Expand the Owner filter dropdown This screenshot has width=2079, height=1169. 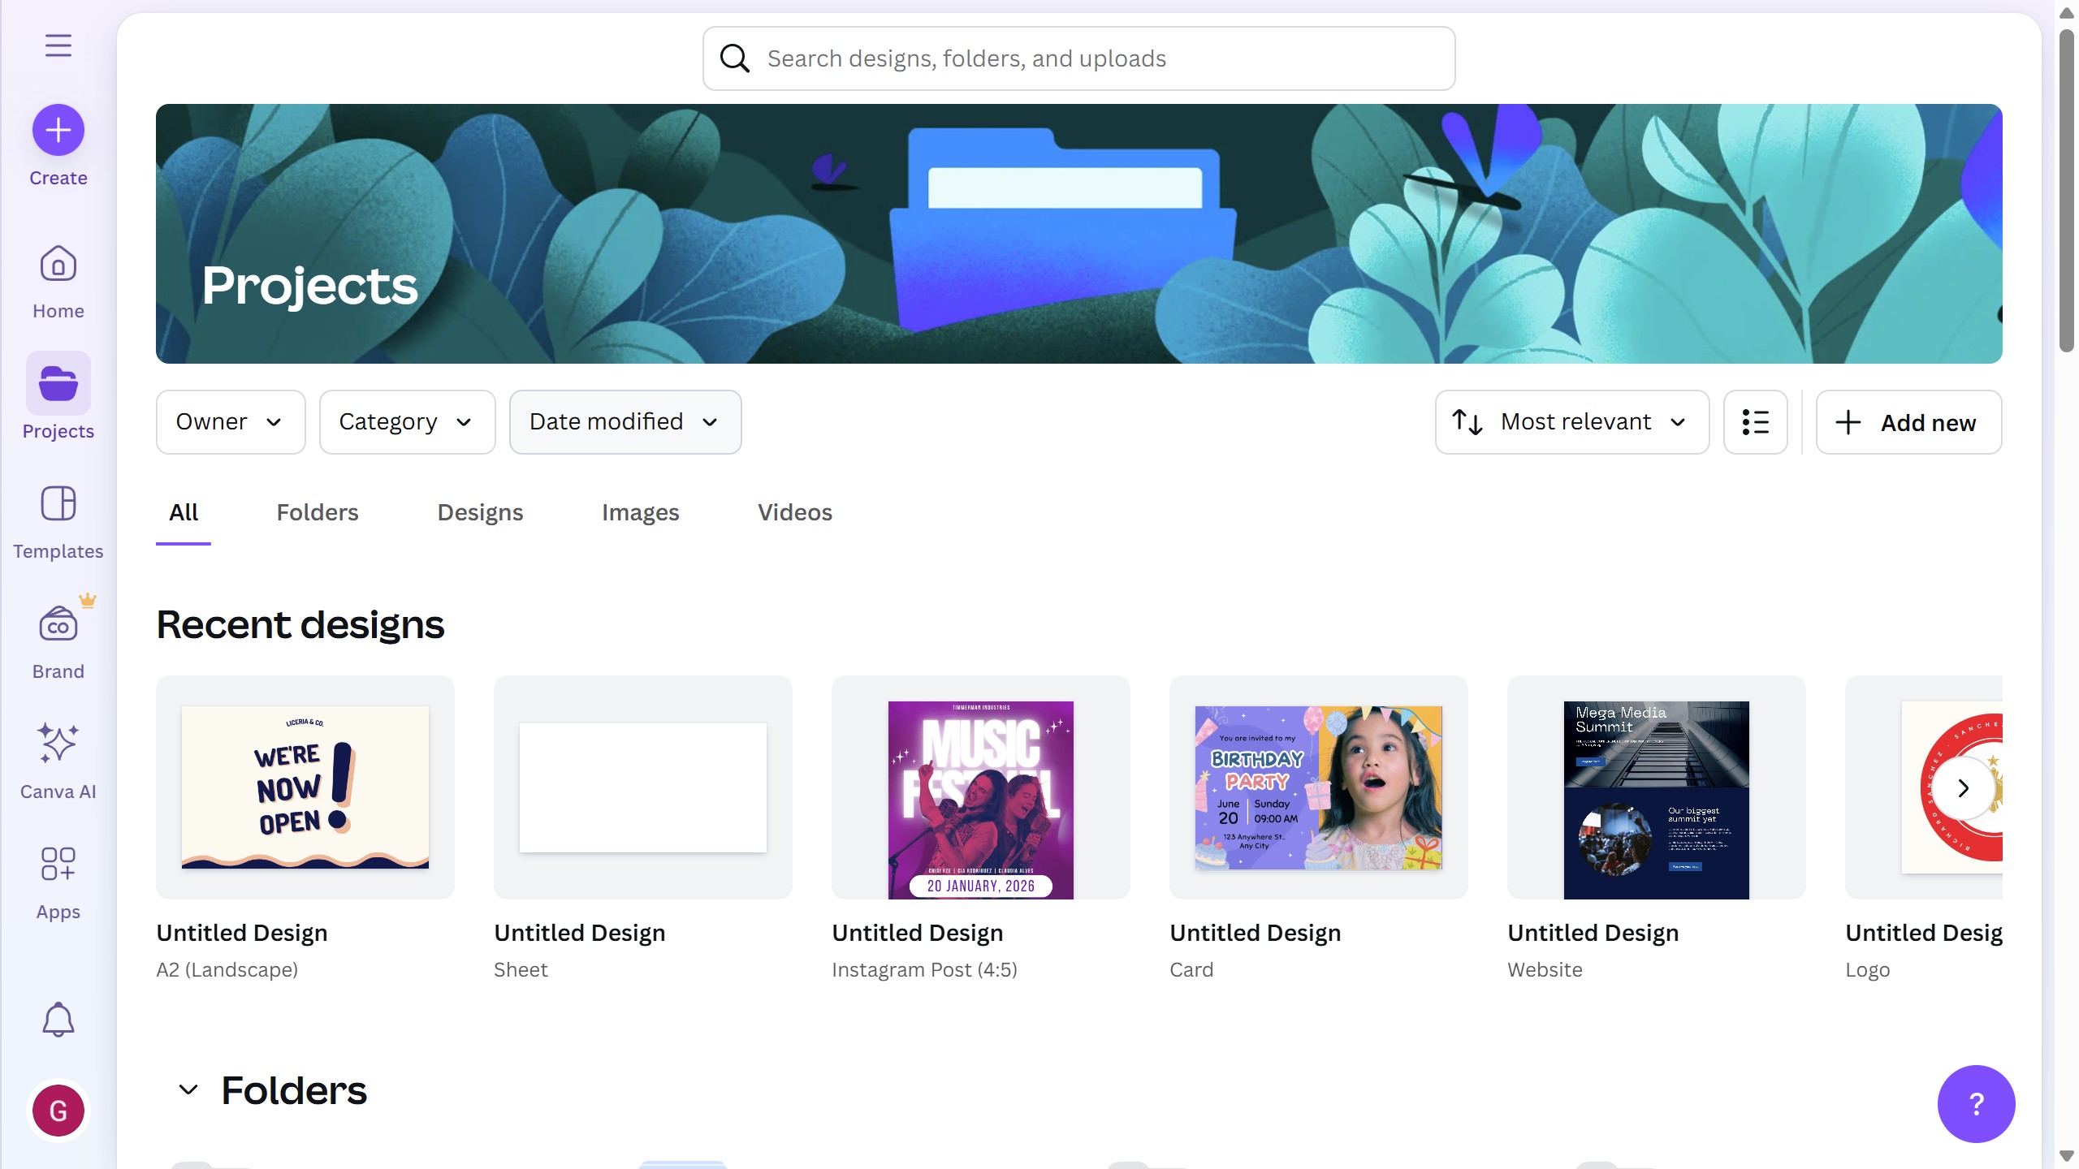click(x=230, y=422)
